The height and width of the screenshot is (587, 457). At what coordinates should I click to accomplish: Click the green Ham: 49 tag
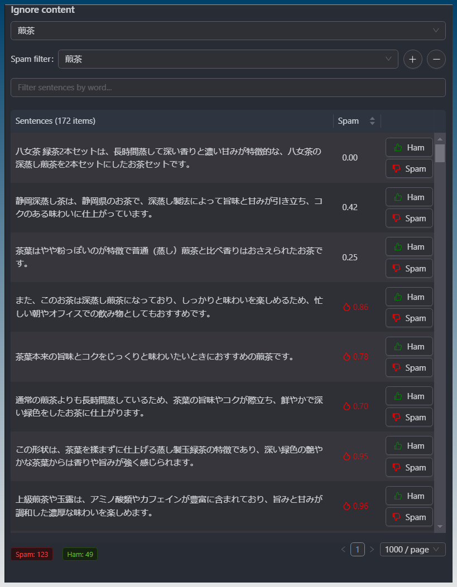80,554
